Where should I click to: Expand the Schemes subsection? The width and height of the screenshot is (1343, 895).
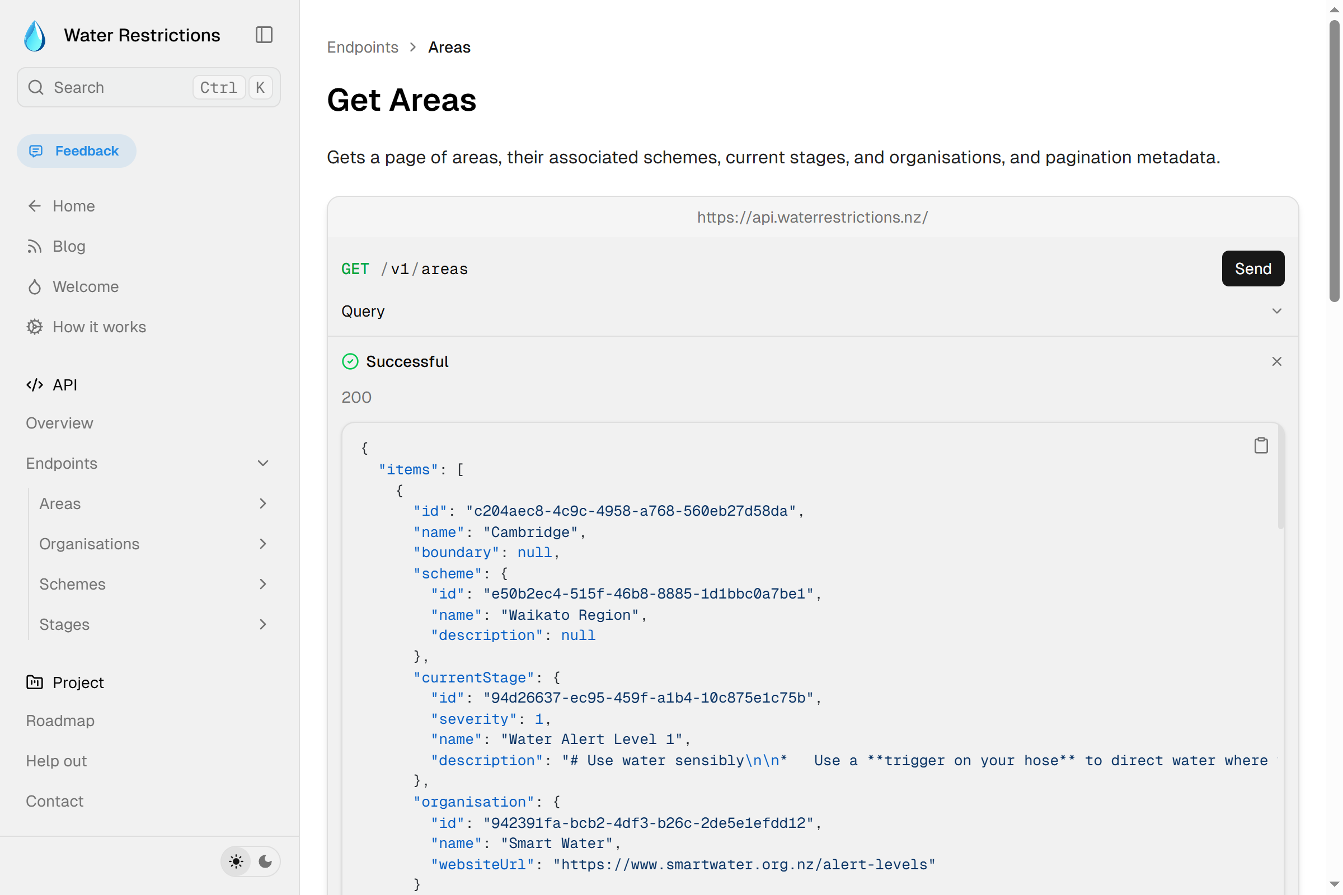(x=262, y=584)
